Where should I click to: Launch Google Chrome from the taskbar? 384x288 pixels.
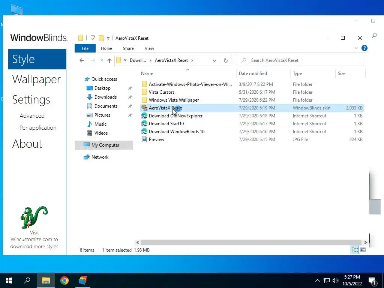click(64, 280)
